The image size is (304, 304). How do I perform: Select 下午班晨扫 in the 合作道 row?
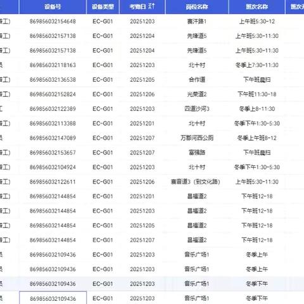pyautogui.click(x=256, y=80)
